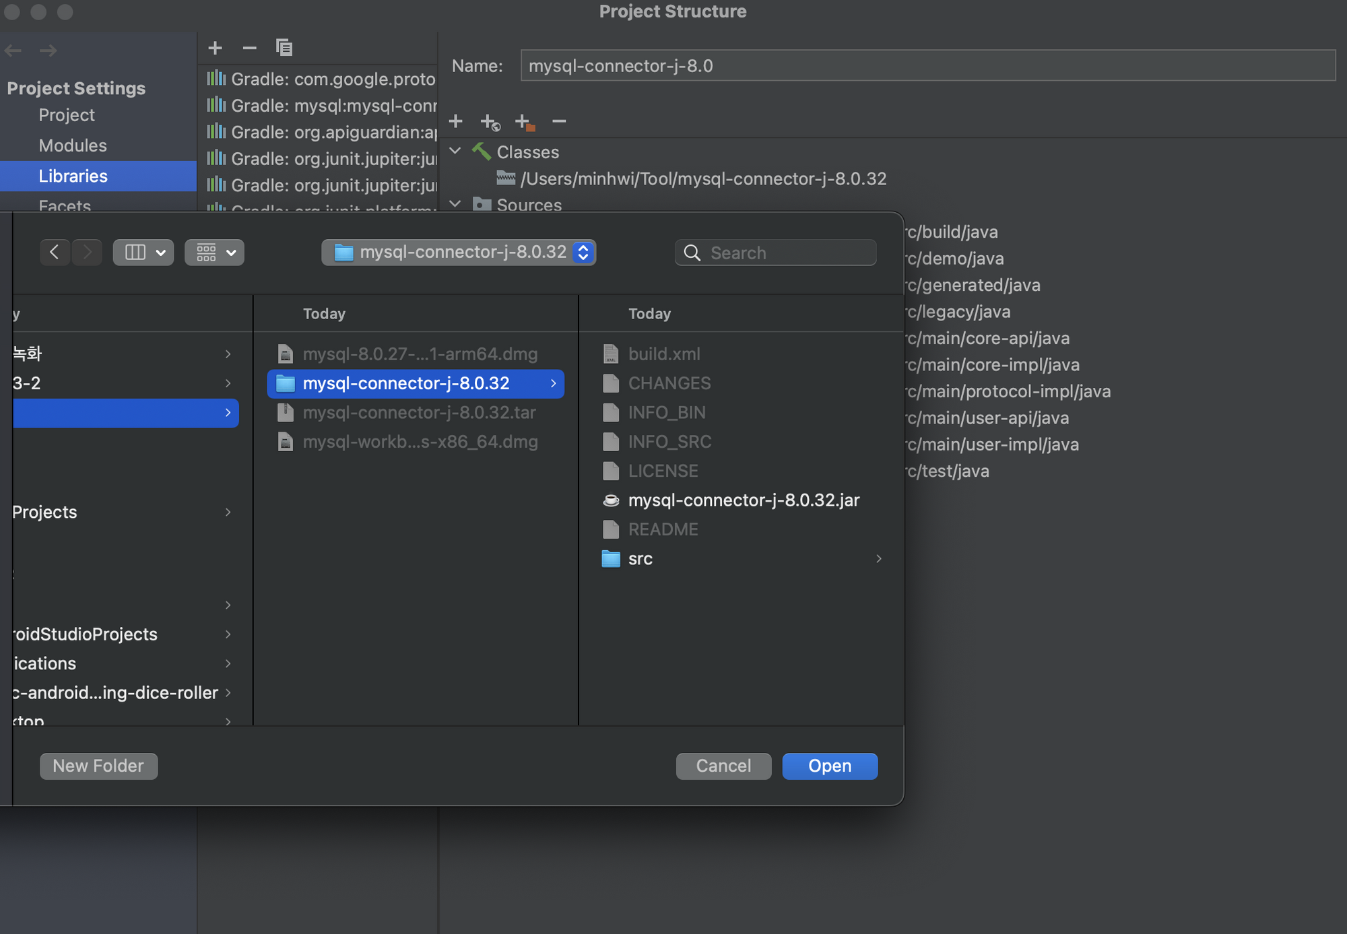Click the Search field in the dialog
The image size is (1347, 934).
coord(776,253)
